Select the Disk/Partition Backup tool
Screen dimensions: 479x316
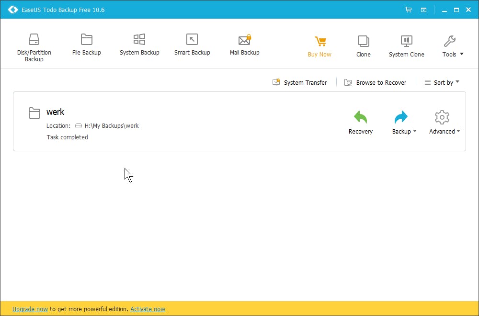pyautogui.click(x=34, y=45)
